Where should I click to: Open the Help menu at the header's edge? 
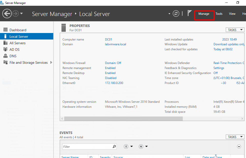pos(244,14)
